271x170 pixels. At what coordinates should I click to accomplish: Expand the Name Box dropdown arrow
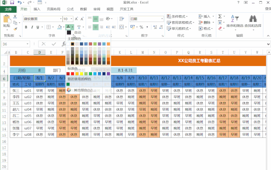(27, 44)
